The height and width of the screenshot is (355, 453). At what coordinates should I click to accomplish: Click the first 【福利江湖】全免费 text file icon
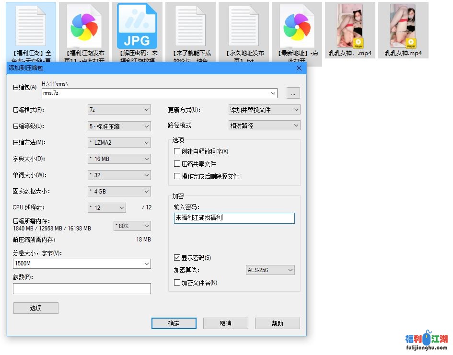[32, 26]
